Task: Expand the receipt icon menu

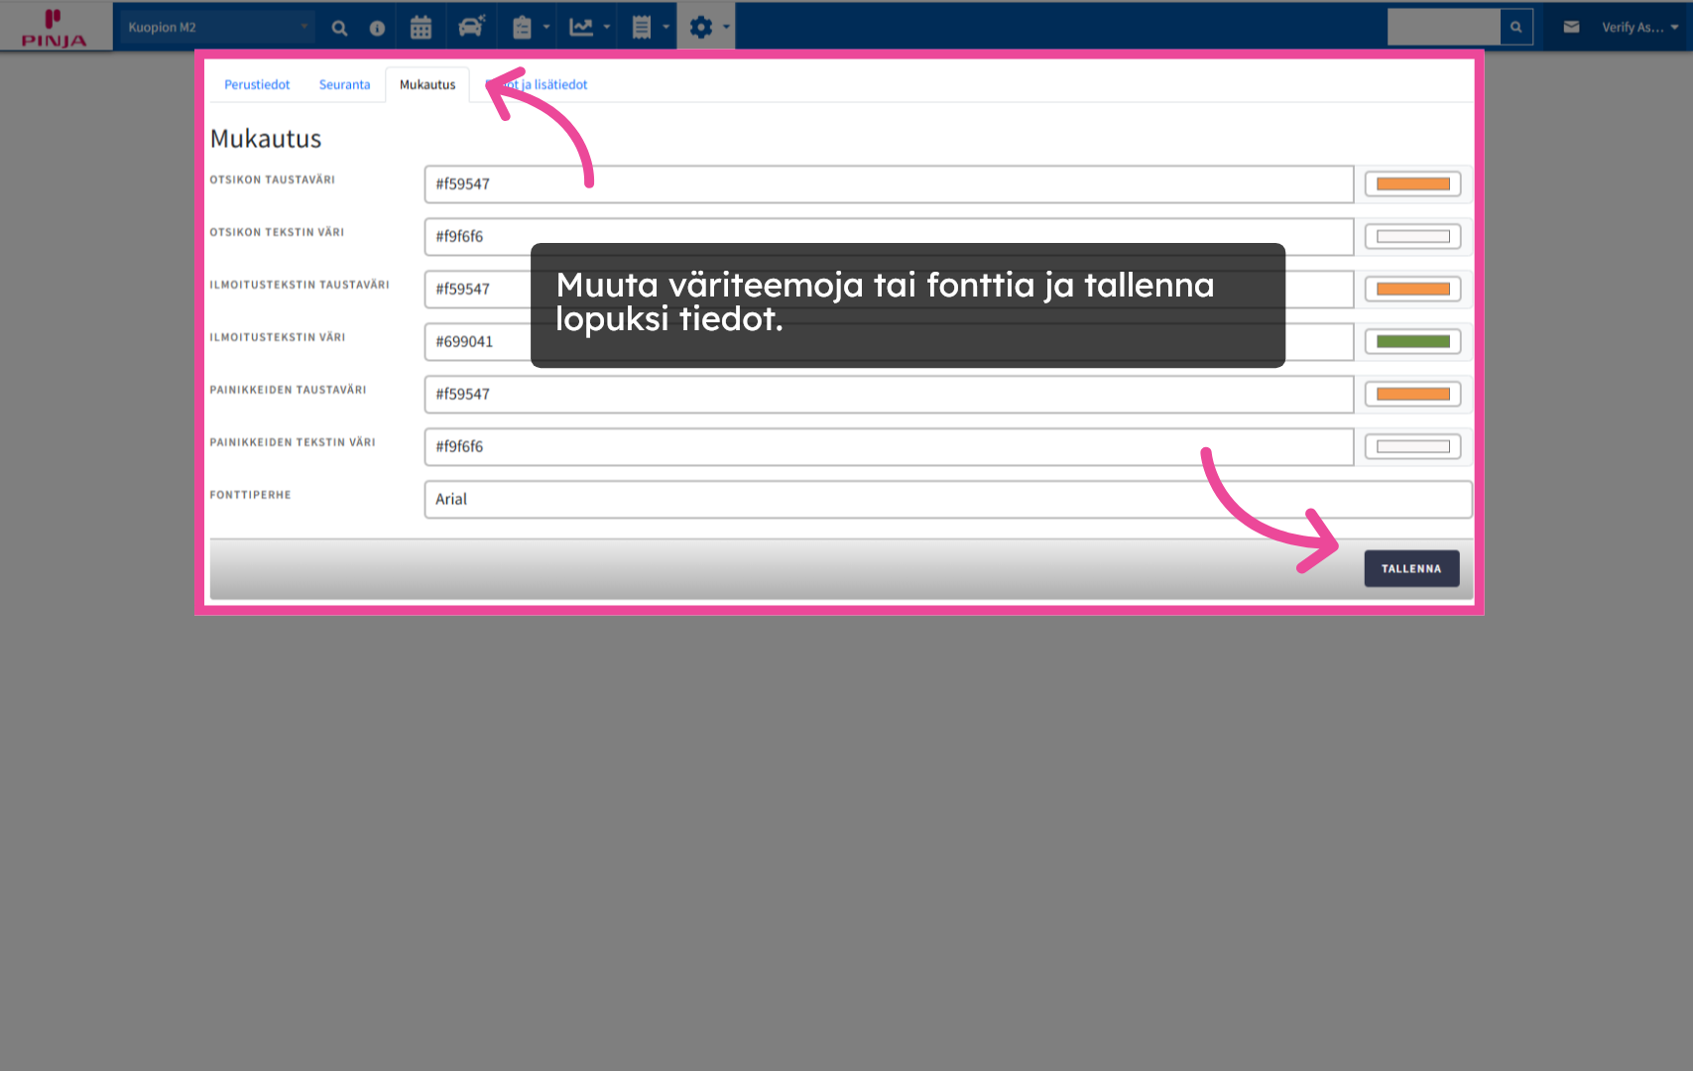Action: click(x=650, y=28)
